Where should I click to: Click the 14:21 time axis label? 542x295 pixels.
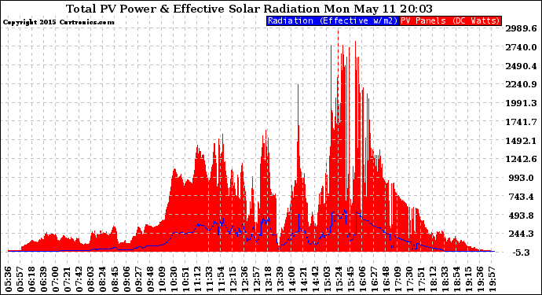click(303, 278)
